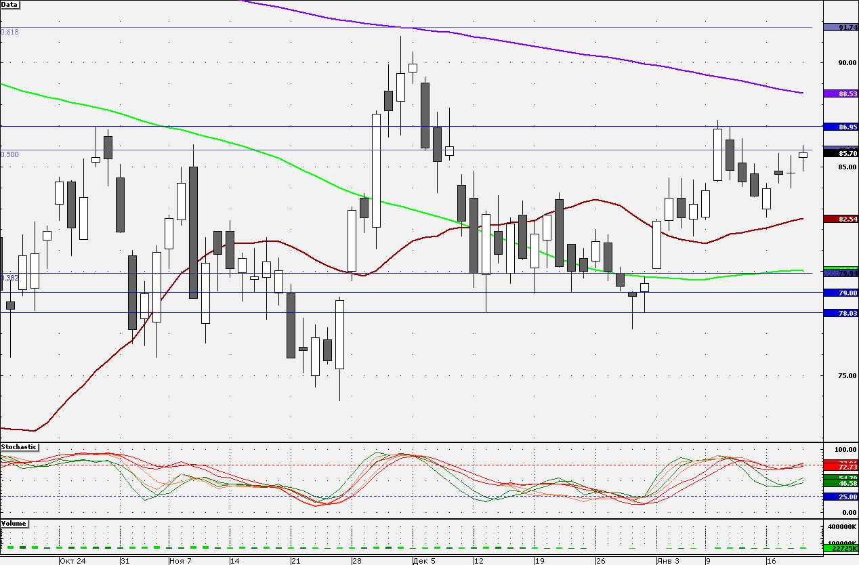Click the green 22725K volume value label

click(x=840, y=549)
